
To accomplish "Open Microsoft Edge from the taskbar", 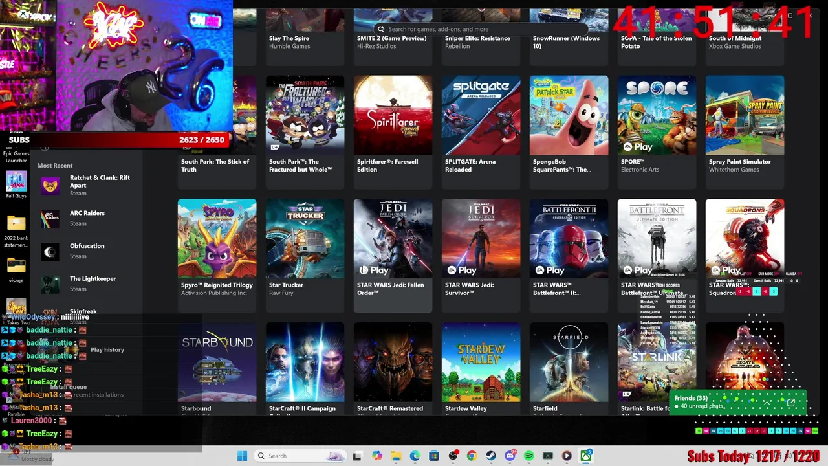I will 415,456.
